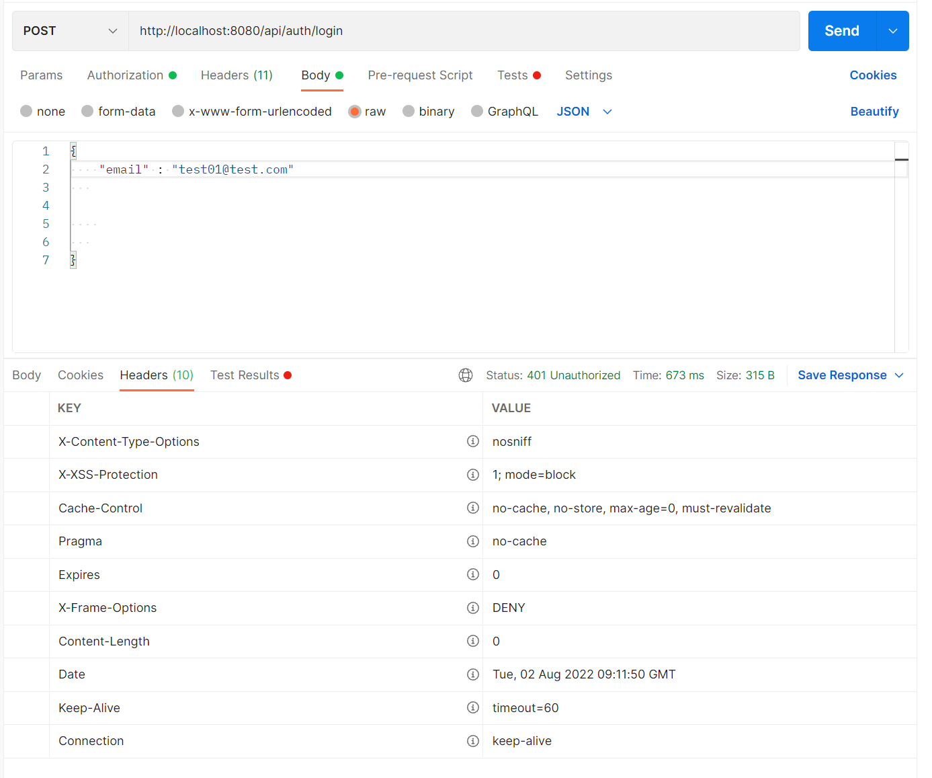The width and height of the screenshot is (932, 778).
Task: Click info icon for Connection header
Action: tap(473, 741)
